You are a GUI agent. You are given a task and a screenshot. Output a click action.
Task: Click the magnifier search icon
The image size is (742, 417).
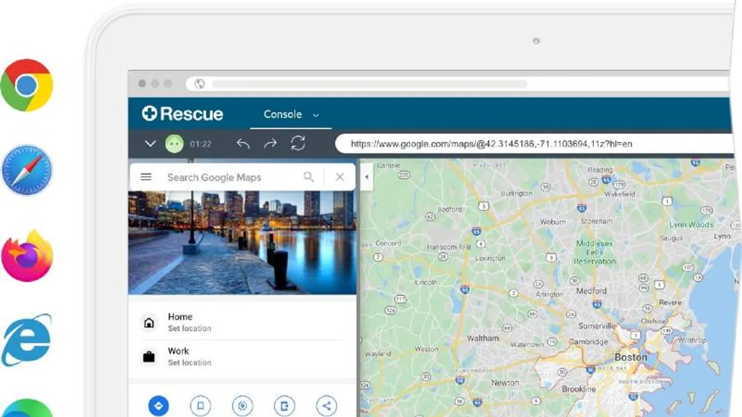(308, 177)
